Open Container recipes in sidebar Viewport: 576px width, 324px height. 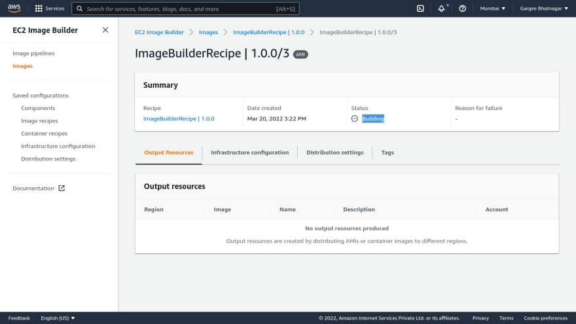[44, 134]
